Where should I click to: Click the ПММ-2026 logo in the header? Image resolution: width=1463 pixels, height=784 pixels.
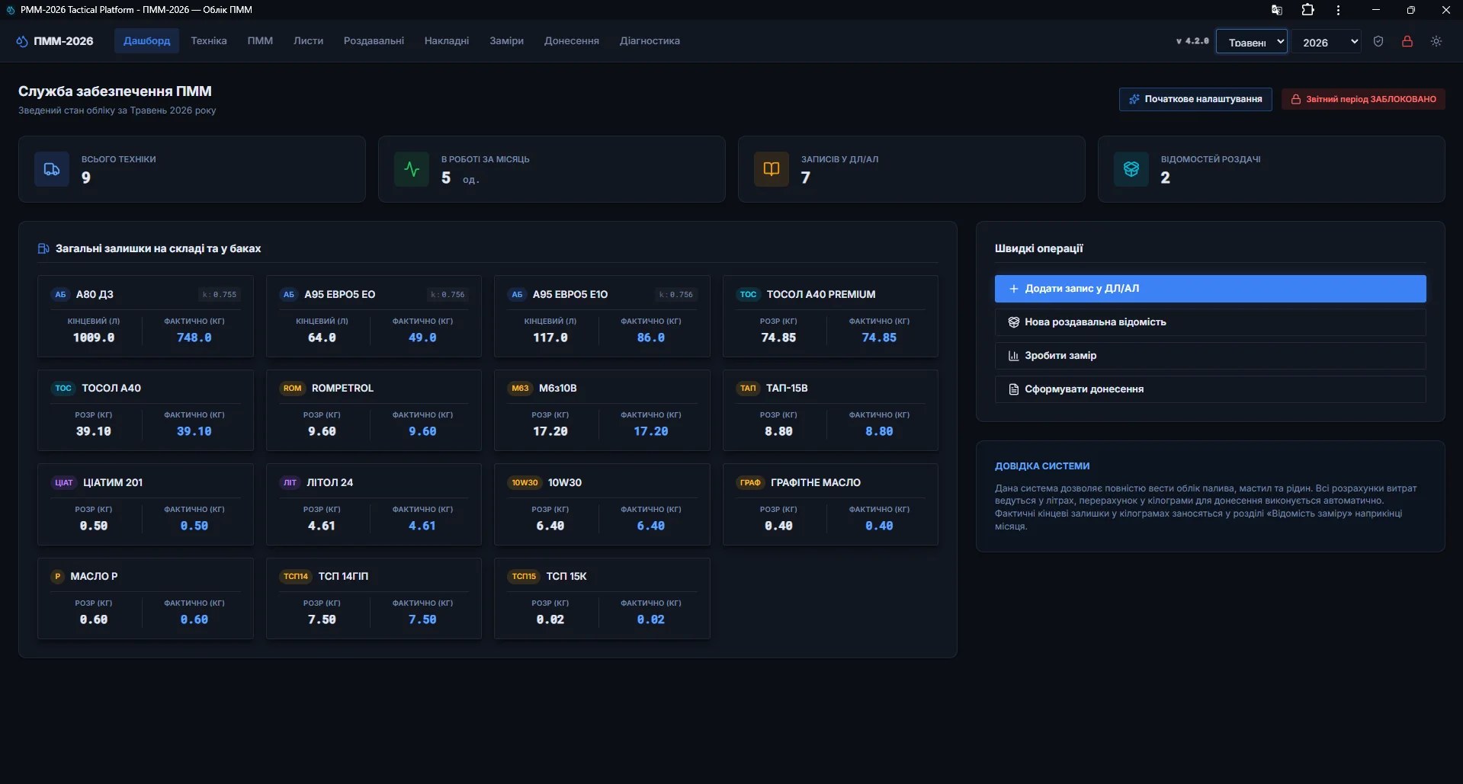[55, 41]
